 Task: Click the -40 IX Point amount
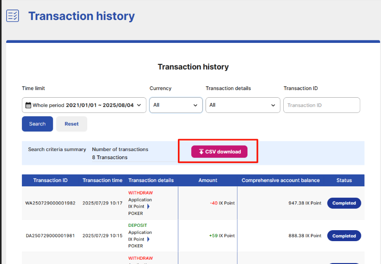click(x=222, y=203)
